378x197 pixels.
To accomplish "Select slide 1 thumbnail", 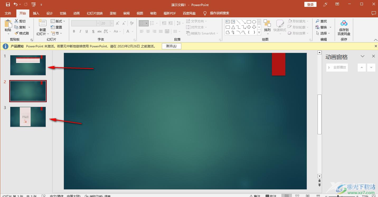I will pos(28,65).
